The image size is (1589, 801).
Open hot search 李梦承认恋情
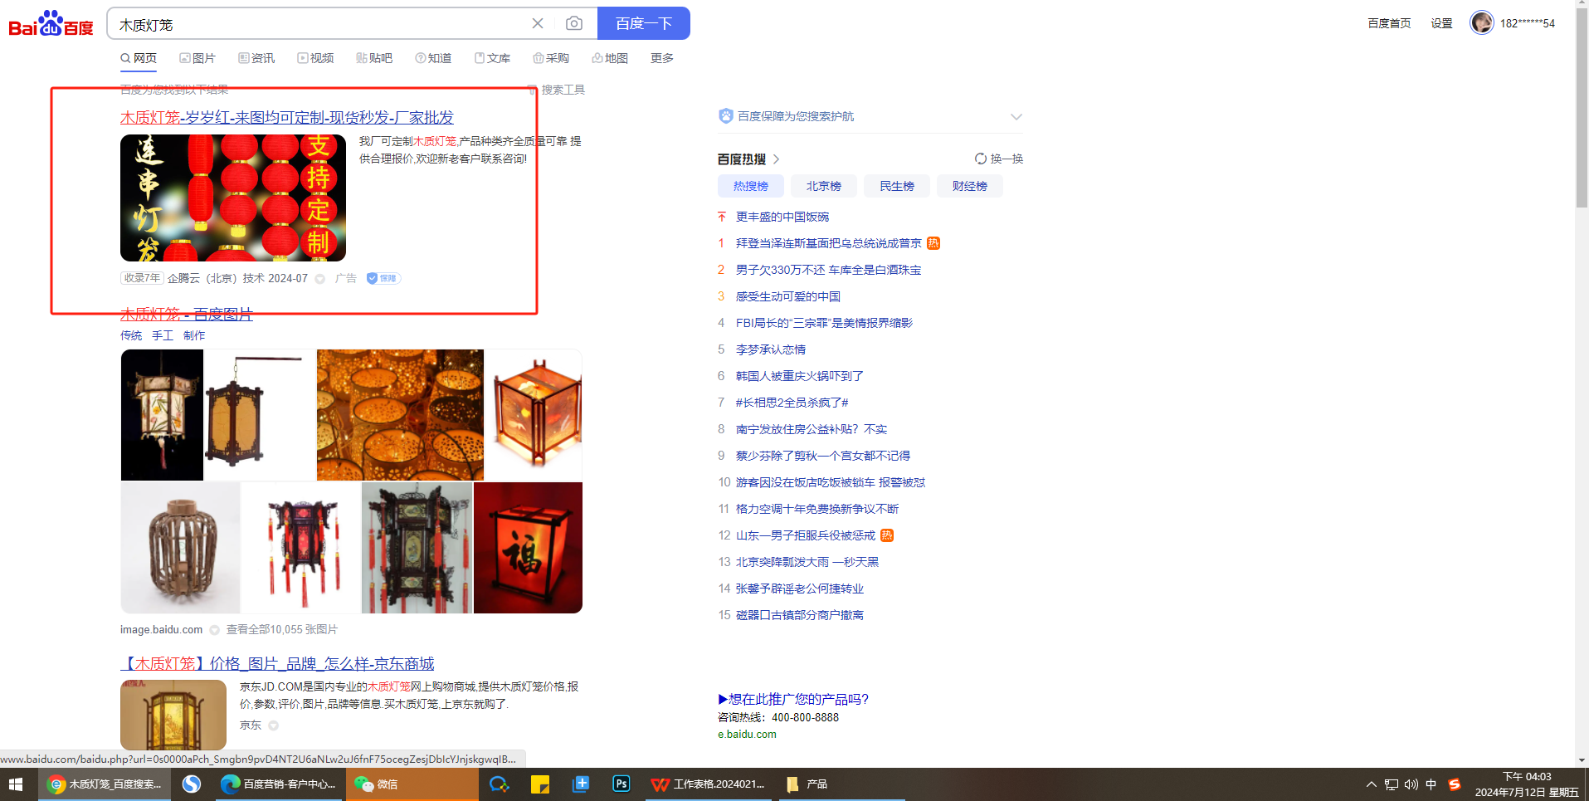pos(771,349)
